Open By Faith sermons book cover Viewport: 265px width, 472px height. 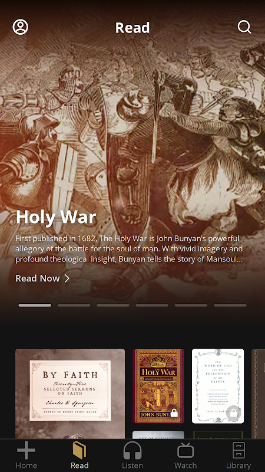[x=70, y=394]
